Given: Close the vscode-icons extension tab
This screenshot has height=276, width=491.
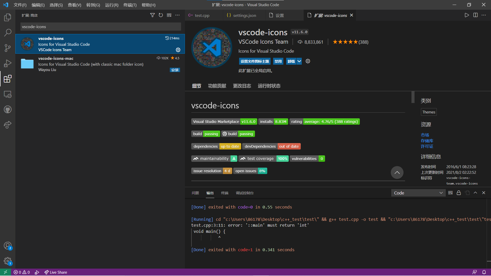Looking at the screenshot, I should 352,15.
